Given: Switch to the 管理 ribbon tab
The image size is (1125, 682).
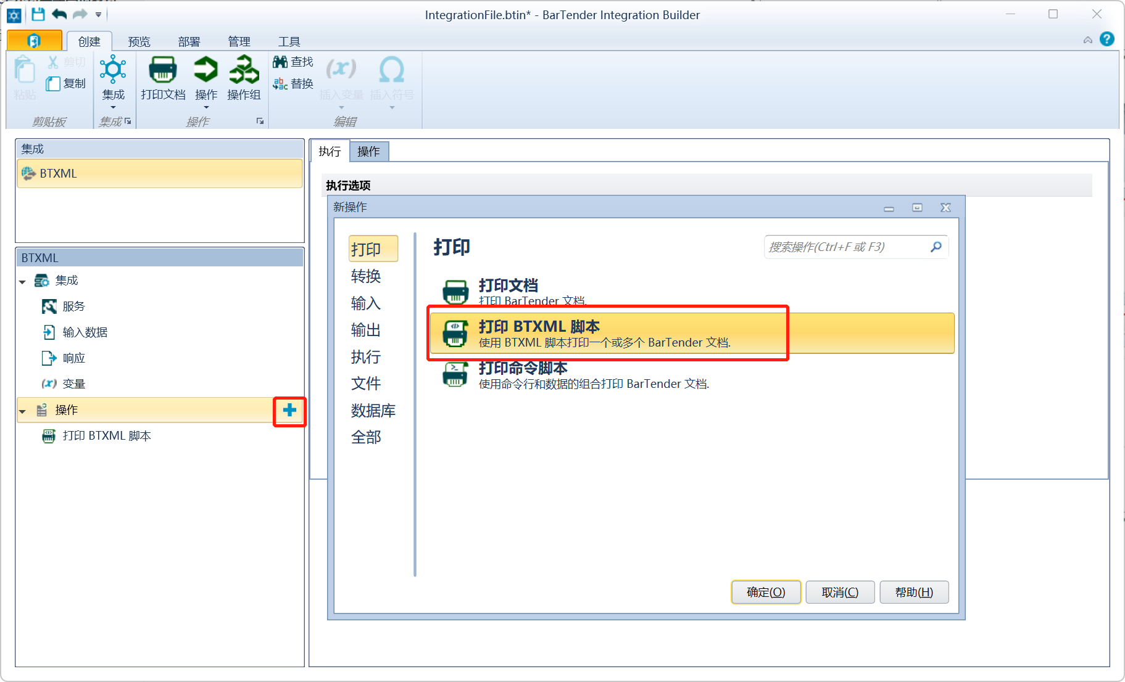Looking at the screenshot, I should (239, 41).
